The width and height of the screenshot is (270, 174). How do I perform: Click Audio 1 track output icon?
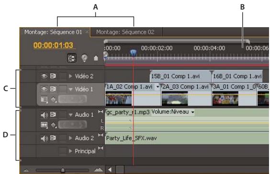(x=101, y=112)
